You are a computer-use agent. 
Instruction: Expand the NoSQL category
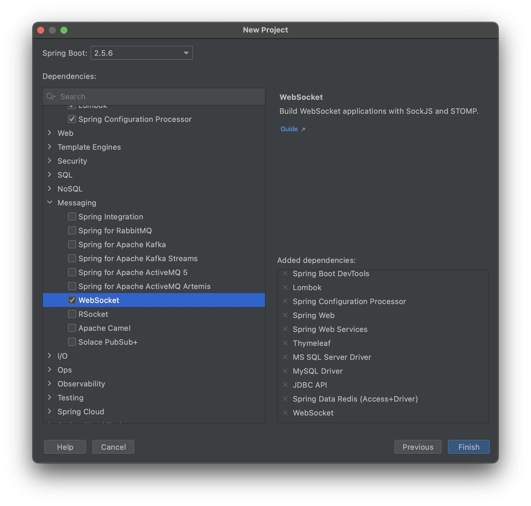click(x=50, y=188)
